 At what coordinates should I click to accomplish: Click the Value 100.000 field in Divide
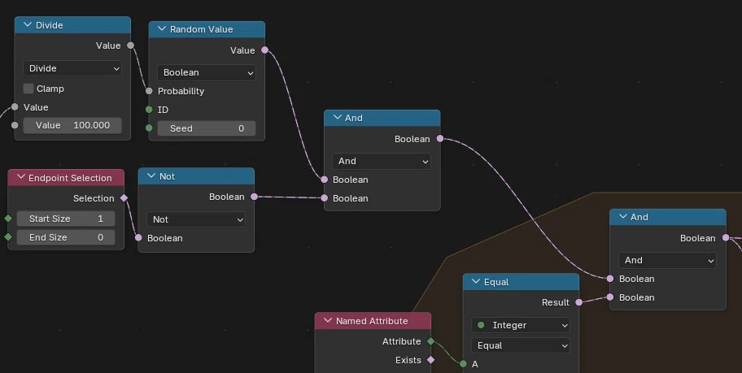(x=72, y=125)
